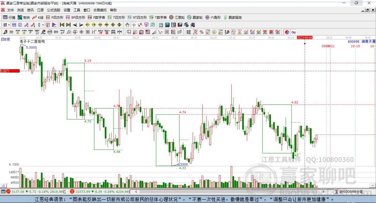Open the 浏览 menu
The width and height of the screenshot is (376, 203).
coord(21,10)
